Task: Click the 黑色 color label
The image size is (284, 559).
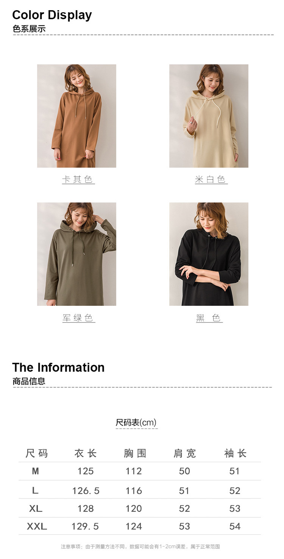Action: click(209, 318)
